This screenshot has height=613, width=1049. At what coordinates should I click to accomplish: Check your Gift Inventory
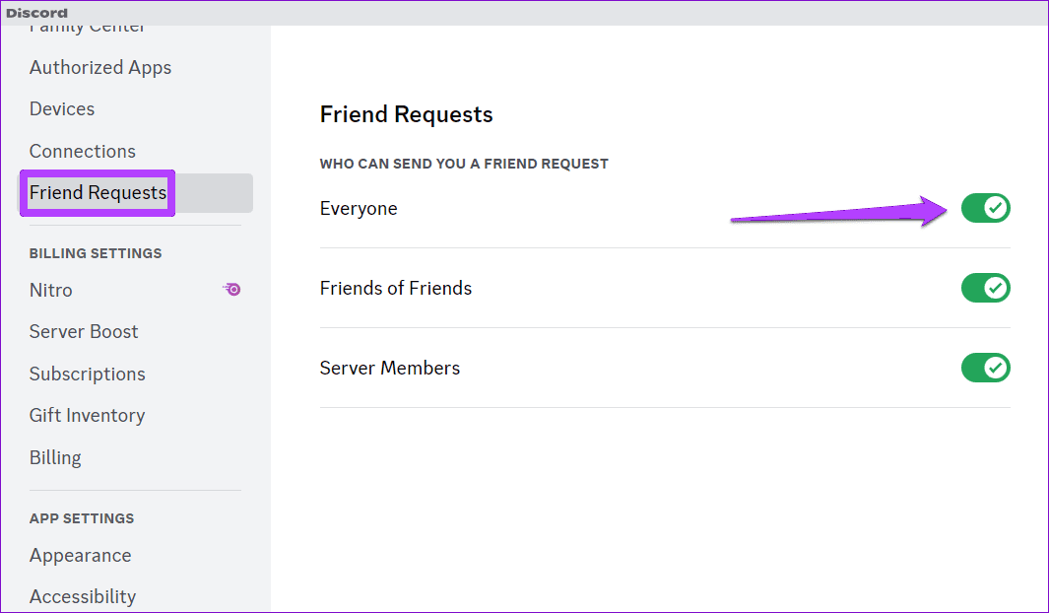coord(87,415)
